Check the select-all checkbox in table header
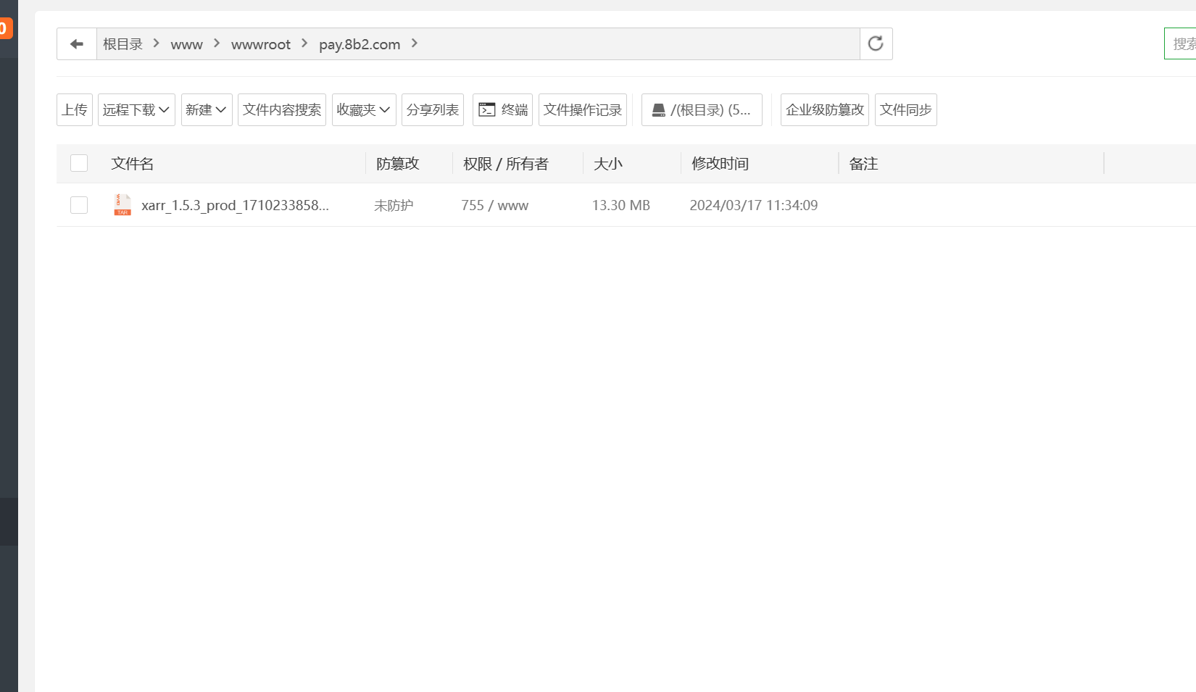Screen dimensions: 1196x692 click(x=78, y=162)
